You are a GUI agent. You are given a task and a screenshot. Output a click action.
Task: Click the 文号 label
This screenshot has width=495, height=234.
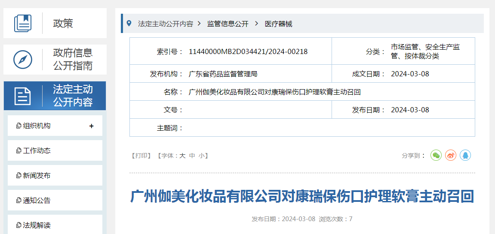173,110
